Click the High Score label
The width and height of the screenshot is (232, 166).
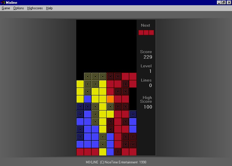[x=146, y=100]
